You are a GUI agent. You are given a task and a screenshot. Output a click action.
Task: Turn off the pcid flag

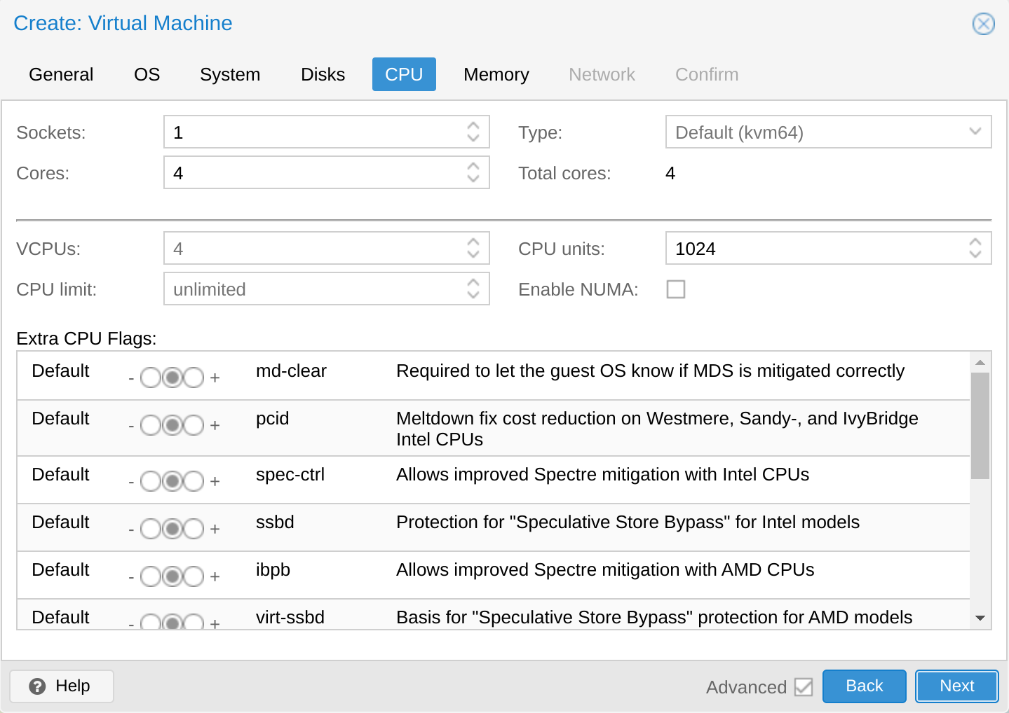[151, 425]
